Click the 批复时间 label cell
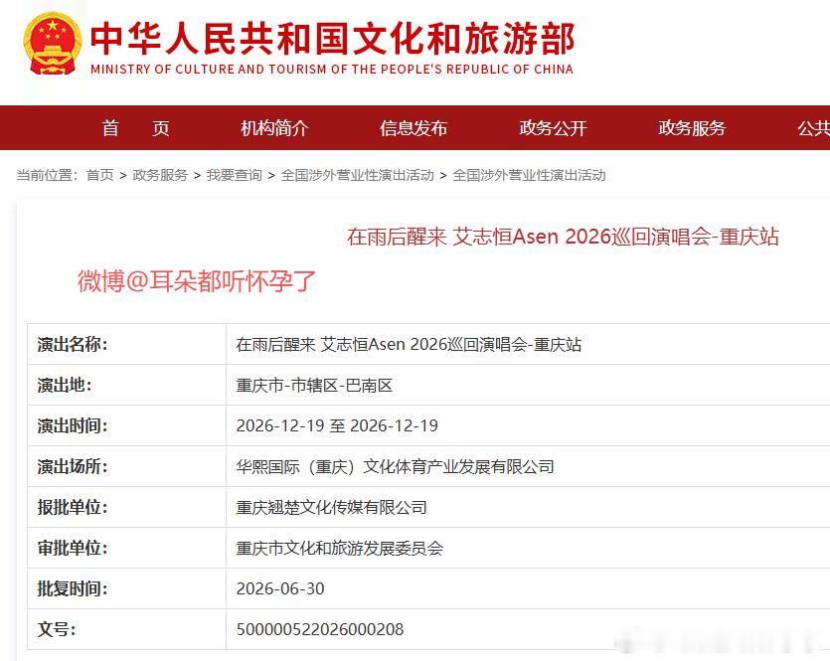 click(x=126, y=588)
